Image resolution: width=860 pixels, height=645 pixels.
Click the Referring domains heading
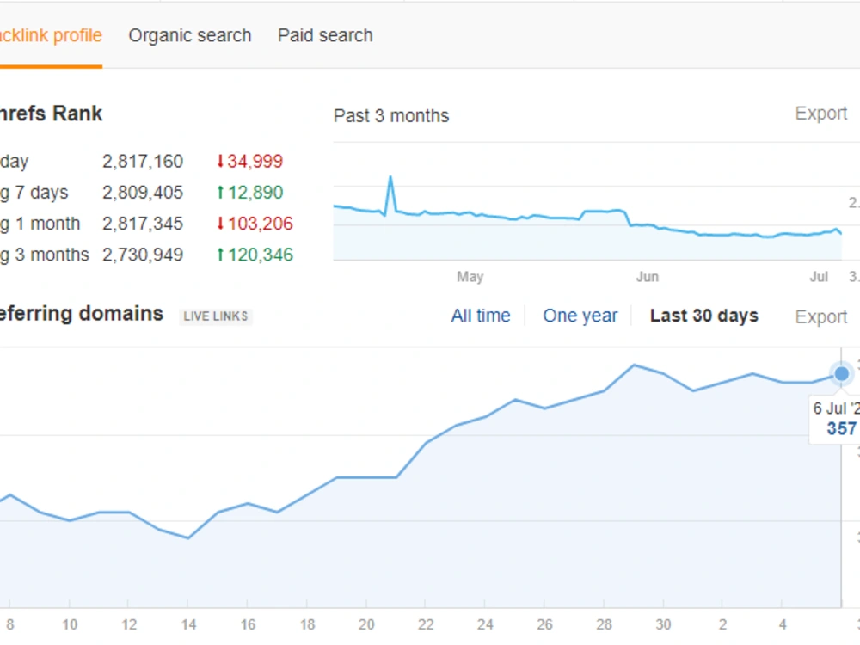(x=82, y=314)
